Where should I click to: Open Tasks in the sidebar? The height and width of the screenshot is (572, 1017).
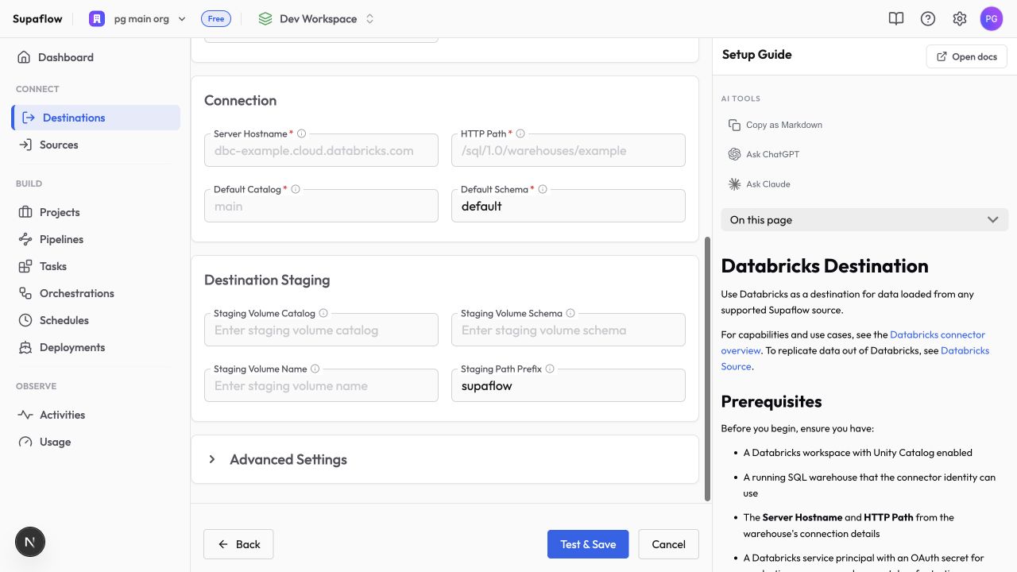[x=95, y=266]
